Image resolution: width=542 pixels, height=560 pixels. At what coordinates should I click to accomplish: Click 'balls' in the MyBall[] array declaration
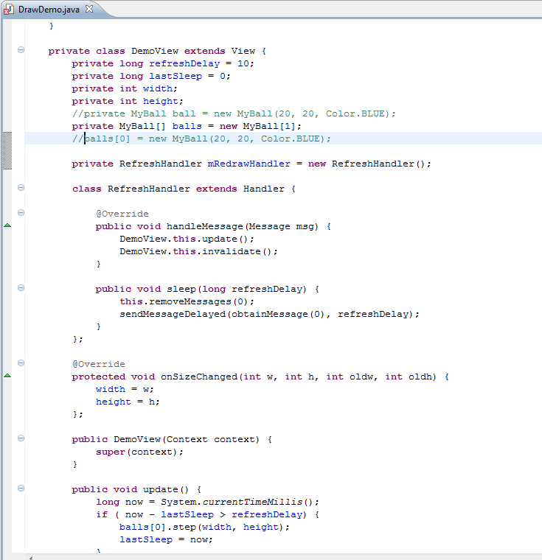187,126
